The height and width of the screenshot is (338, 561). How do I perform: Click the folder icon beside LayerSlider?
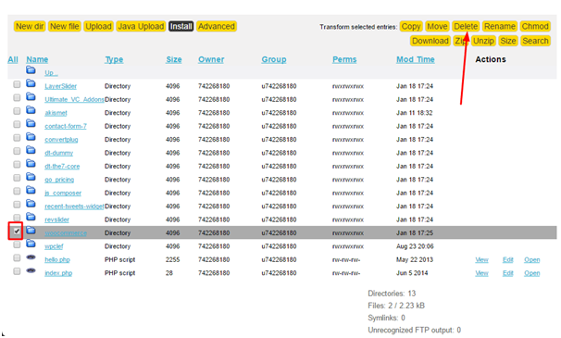[31, 83]
